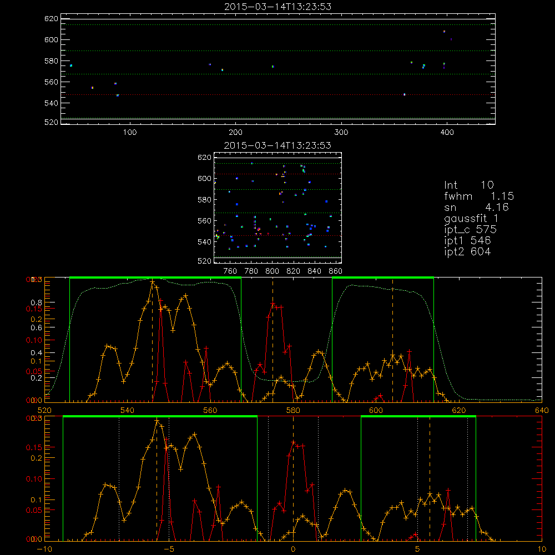Click the '-5' x-axis label of the bottom plot

click(169, 549)
